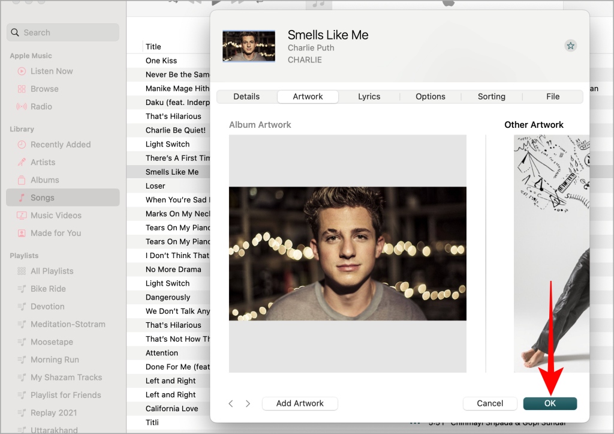Viewport: 614px width, 434px height.
Task: Select the song Attention
Action: (x=162, y=353)
